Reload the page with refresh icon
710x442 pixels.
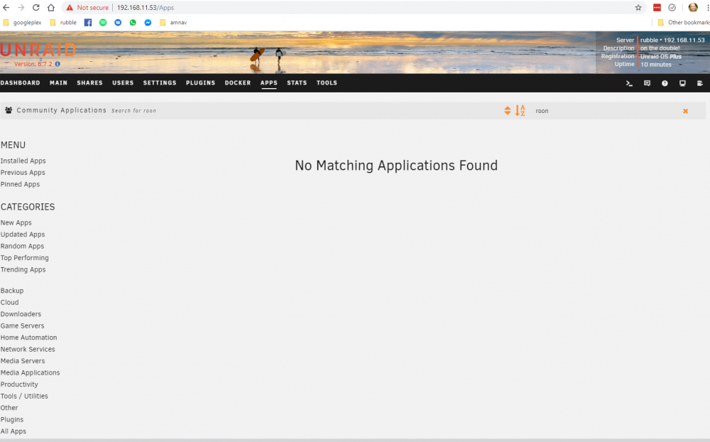[x=35, y=8]
